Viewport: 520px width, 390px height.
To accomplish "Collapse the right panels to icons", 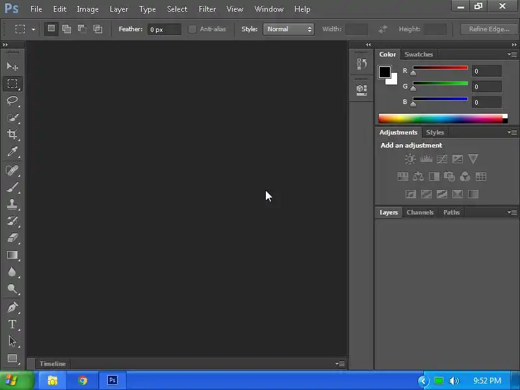I will 514,44.
